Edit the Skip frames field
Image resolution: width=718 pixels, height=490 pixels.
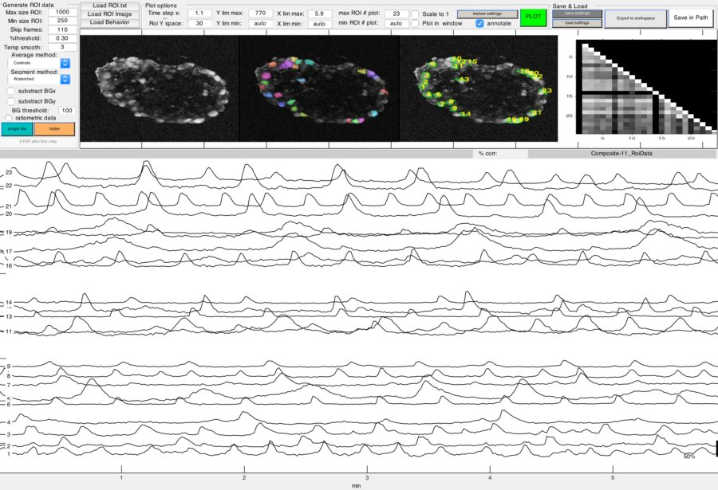tap(62, 29)
